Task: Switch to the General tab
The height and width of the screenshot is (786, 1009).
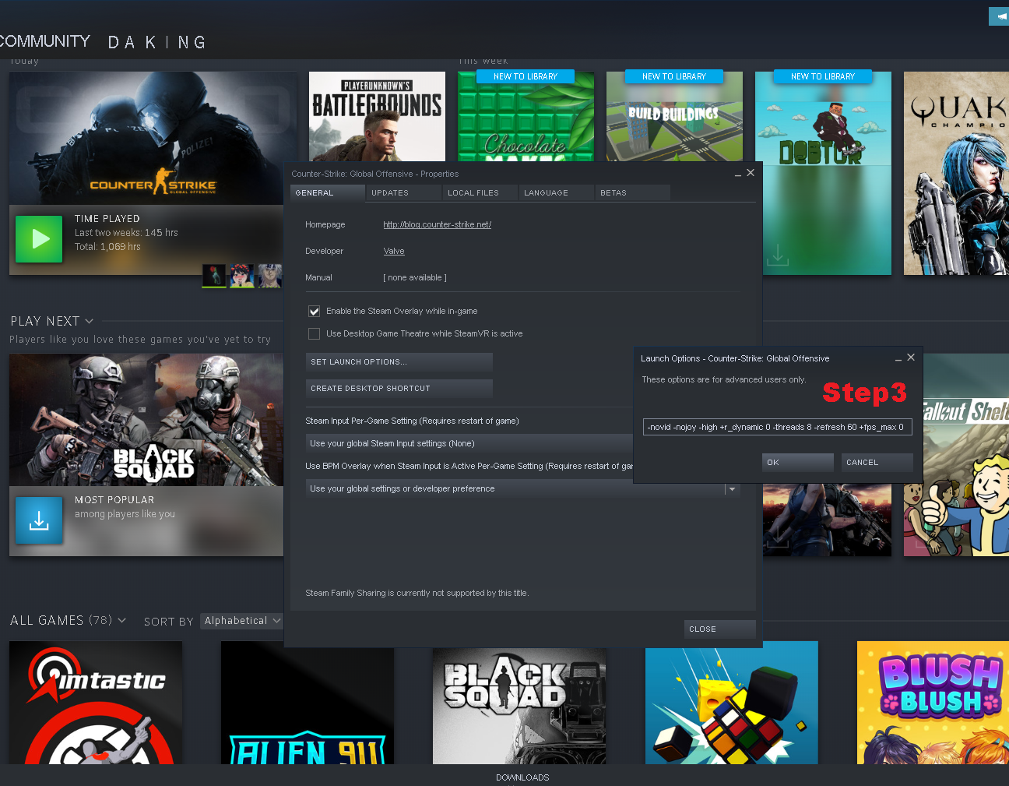Action: point(328,192)
